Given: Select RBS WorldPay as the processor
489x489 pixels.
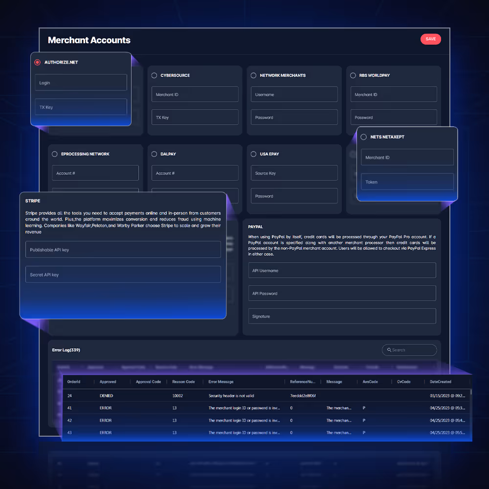Looking at the screenshot, I should coord(352,75).
